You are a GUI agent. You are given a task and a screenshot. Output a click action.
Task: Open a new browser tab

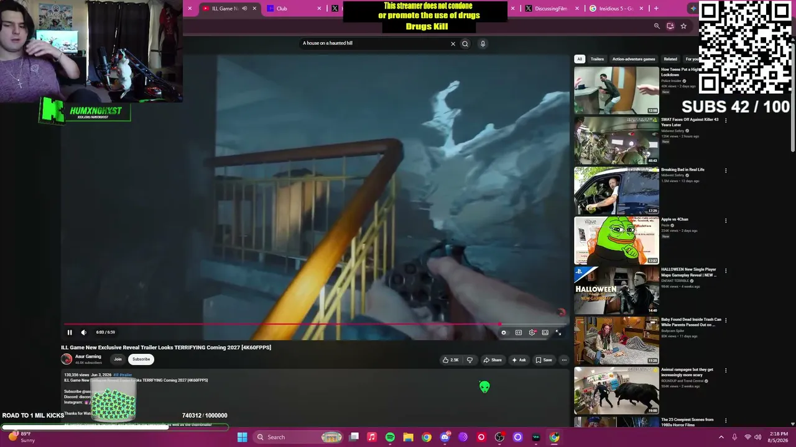656,9
